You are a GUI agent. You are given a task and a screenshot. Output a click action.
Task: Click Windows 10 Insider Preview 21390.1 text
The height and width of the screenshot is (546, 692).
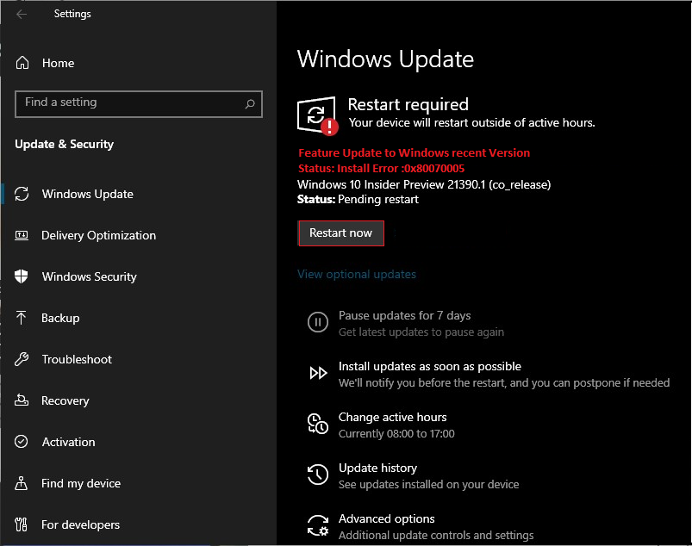point(424,184)
